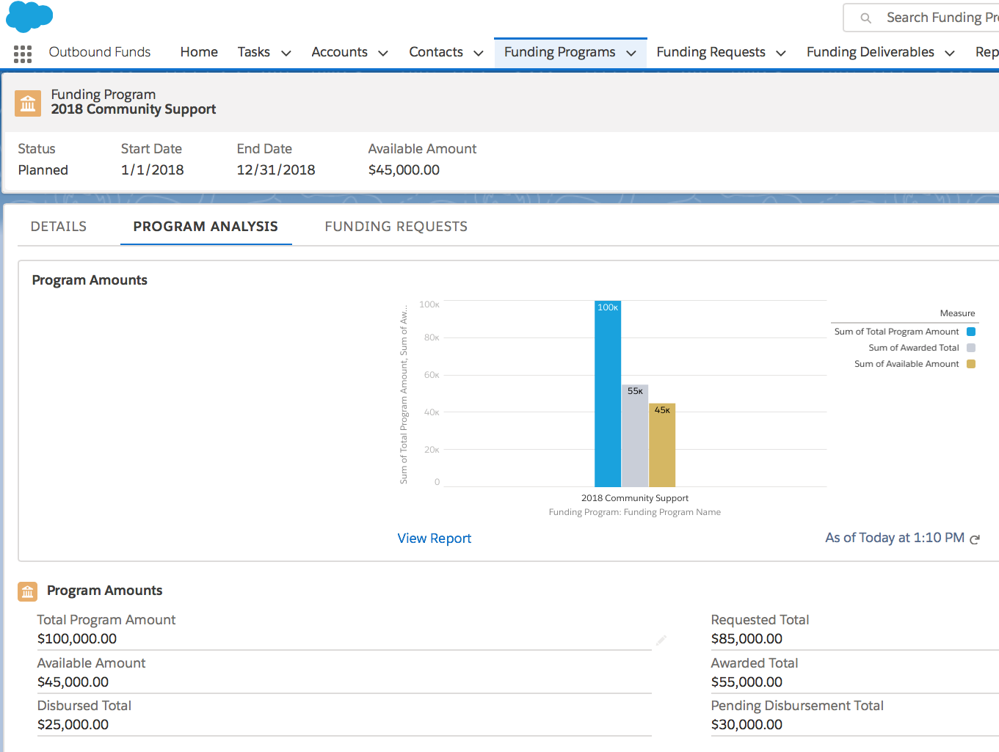
Task: Click the Requested Total value $85,000.00
Action: click(x=747, y=639)
